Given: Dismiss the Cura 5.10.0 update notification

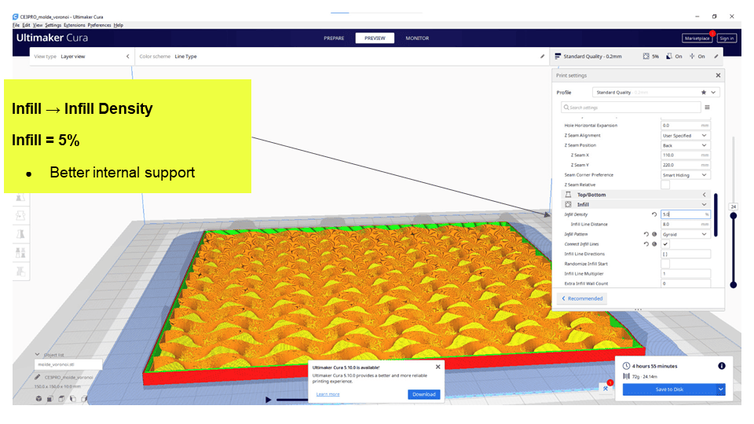Looking at the screenshot, I should (437, 367).
